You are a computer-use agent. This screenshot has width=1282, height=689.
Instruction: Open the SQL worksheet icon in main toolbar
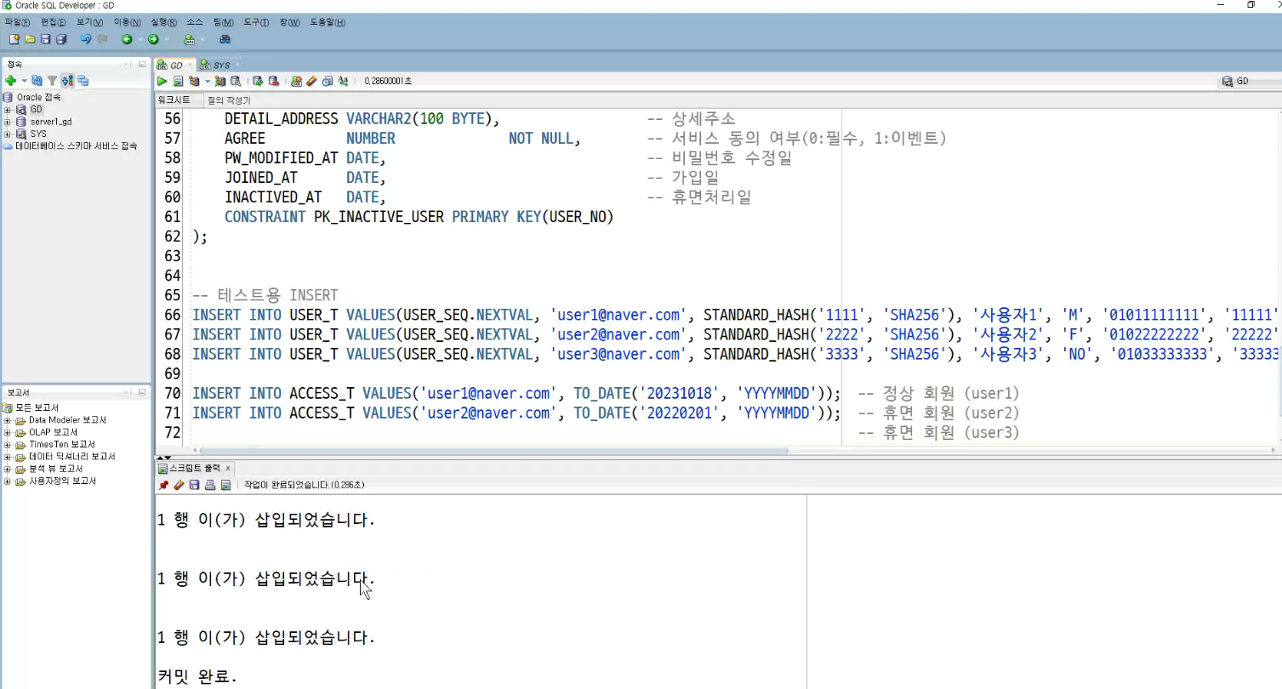click(x=189, y=39)
